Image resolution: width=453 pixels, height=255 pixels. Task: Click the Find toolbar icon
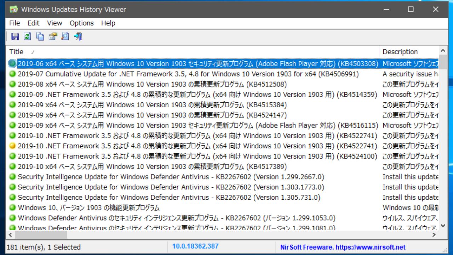pyautogui.click(x=65, y=36)
